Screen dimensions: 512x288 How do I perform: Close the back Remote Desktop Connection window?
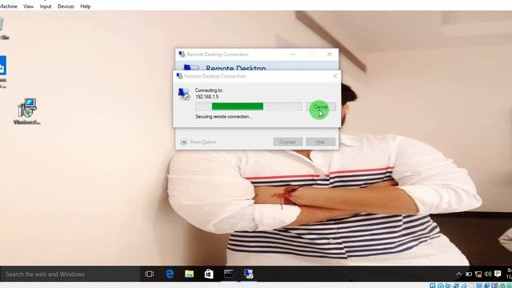[329, 54]
